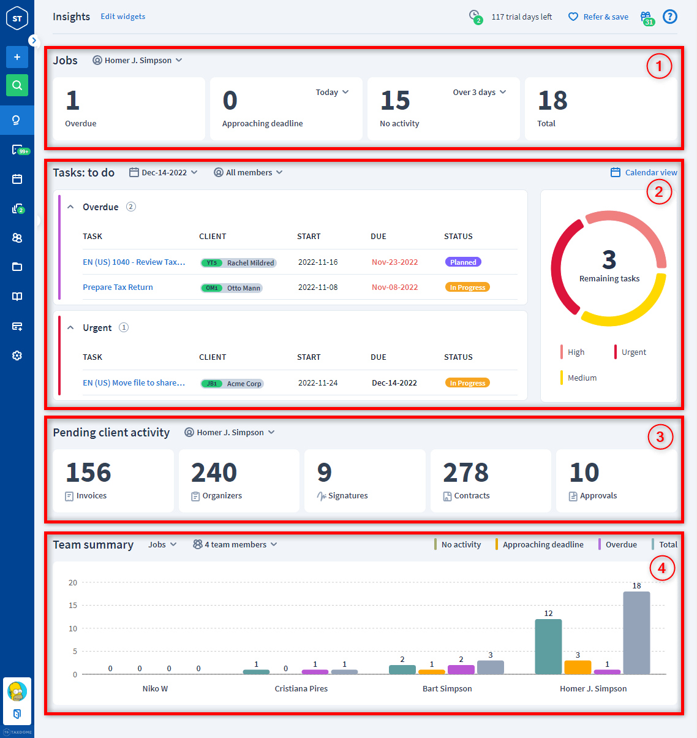This screenshot has height=738, width=697.
Task: Open the All members filter dropdown
Action: click(248, 172)
